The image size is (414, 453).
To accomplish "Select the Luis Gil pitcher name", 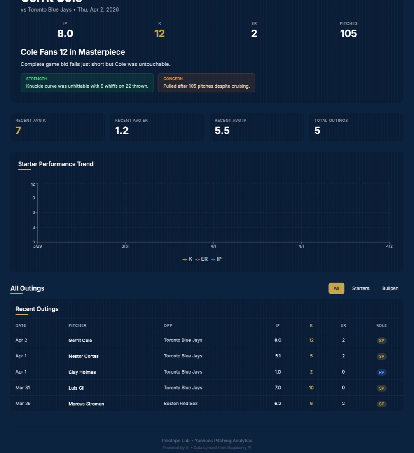I will pyautogui.click(x=76, y=388).
